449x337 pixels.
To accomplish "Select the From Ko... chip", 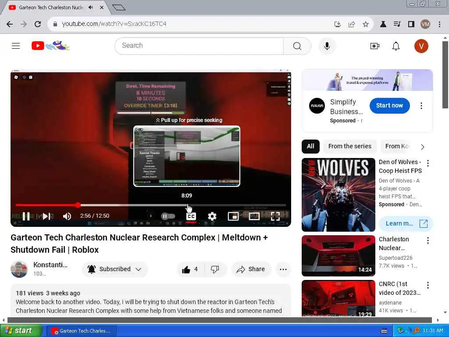I will point(397,146).
